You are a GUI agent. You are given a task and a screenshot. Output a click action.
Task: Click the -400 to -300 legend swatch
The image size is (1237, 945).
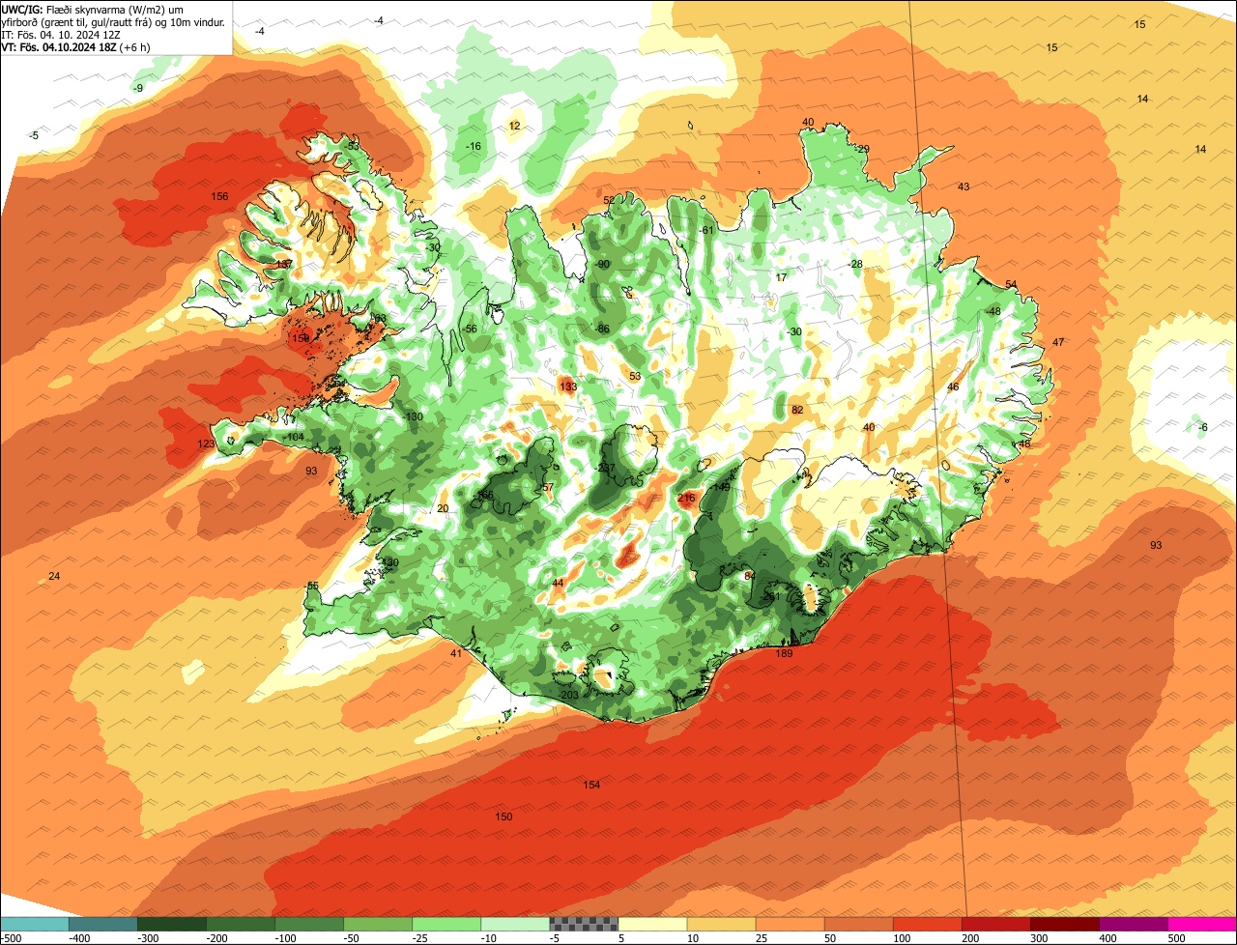click(103, 923)
